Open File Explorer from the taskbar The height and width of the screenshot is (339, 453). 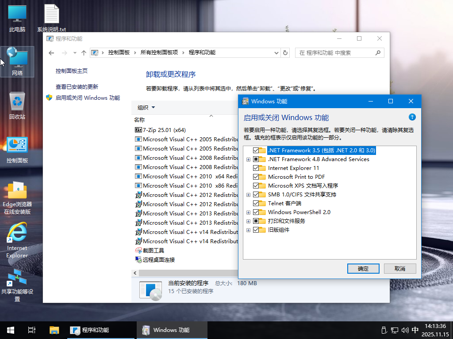[54, 330]
